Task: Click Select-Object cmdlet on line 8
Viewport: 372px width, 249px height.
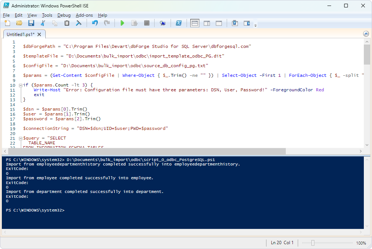Action: click(x=239, y=75)
